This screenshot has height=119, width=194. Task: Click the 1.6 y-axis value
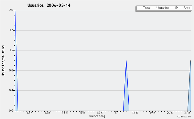pos(11,30)
